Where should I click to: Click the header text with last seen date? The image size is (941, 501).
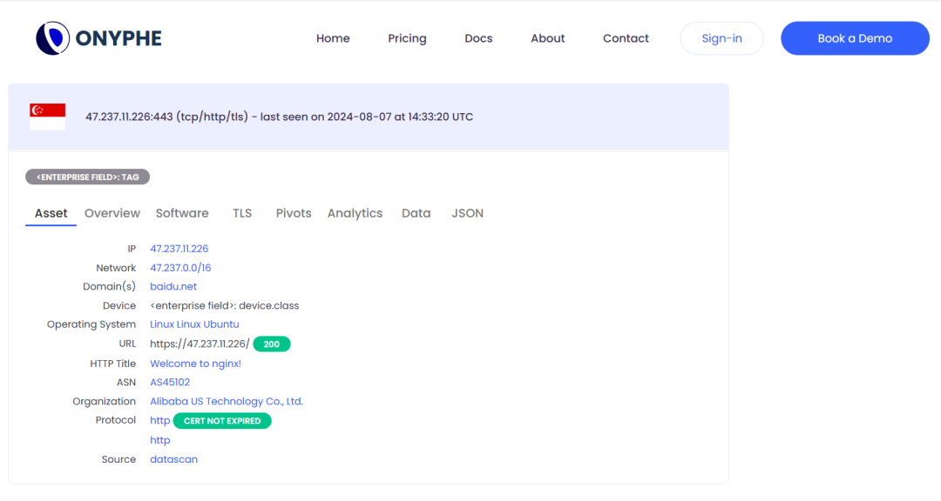pos(279,117)
